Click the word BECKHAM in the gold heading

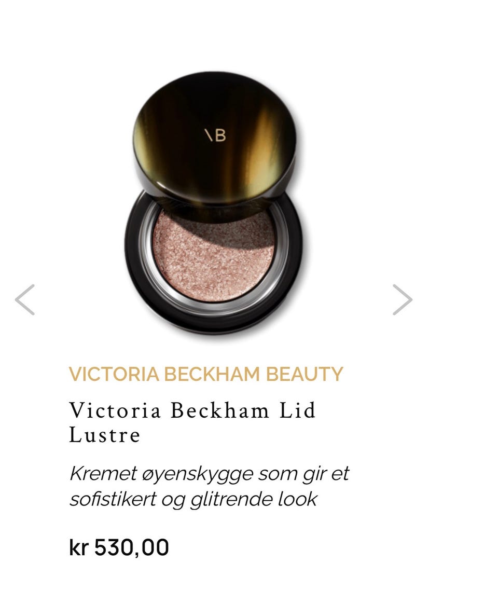212,374
